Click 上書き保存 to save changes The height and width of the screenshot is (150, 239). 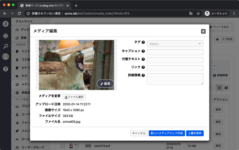tap(195, 133)
